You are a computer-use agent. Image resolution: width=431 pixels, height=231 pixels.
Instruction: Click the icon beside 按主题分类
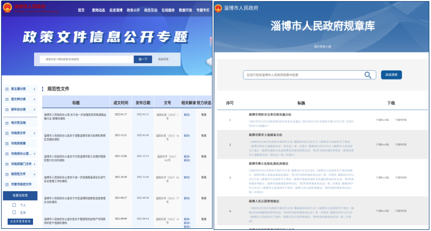click(x=6, y=89)
